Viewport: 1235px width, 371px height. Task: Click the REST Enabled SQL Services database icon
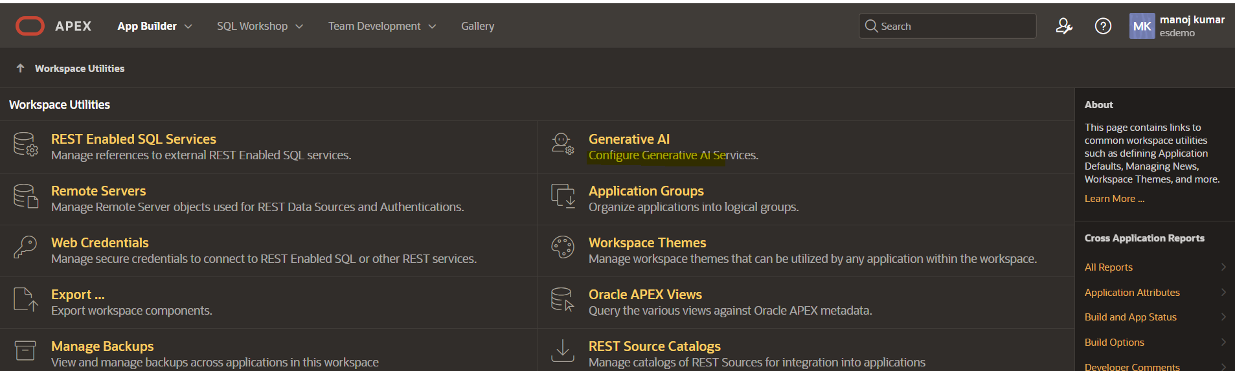coord(26,144)
